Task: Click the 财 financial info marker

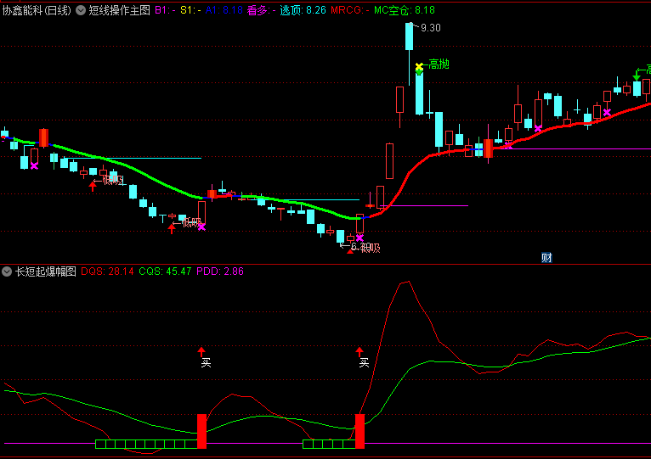Action: 546,257
